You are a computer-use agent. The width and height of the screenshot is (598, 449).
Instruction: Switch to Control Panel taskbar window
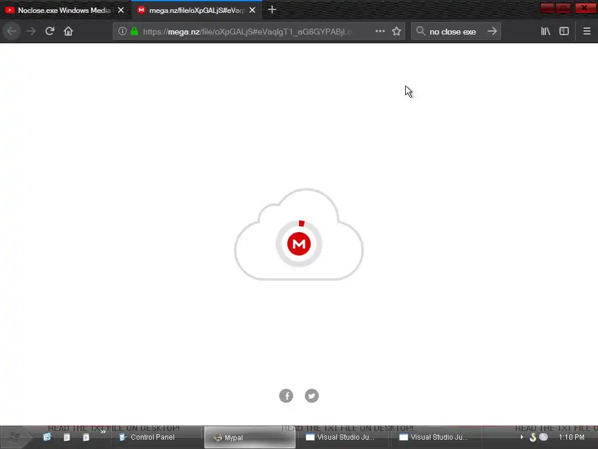coord(157,437)
